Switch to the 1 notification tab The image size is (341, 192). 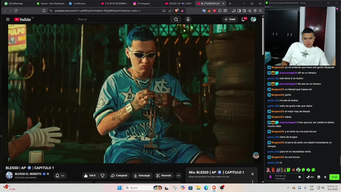(83, 3)
